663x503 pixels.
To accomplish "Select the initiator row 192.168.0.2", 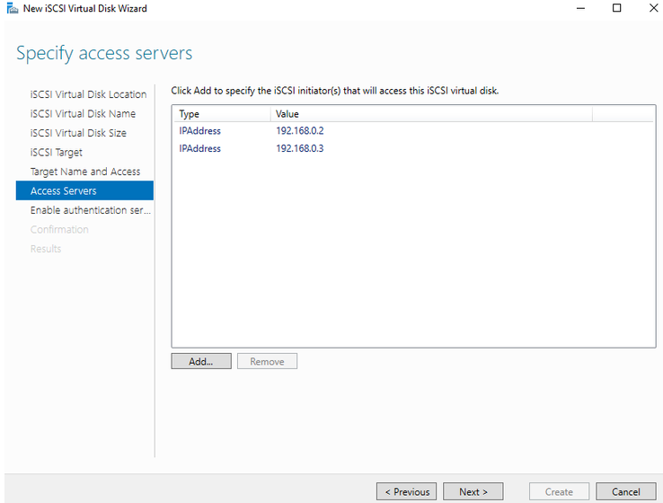I will (299, 131).
